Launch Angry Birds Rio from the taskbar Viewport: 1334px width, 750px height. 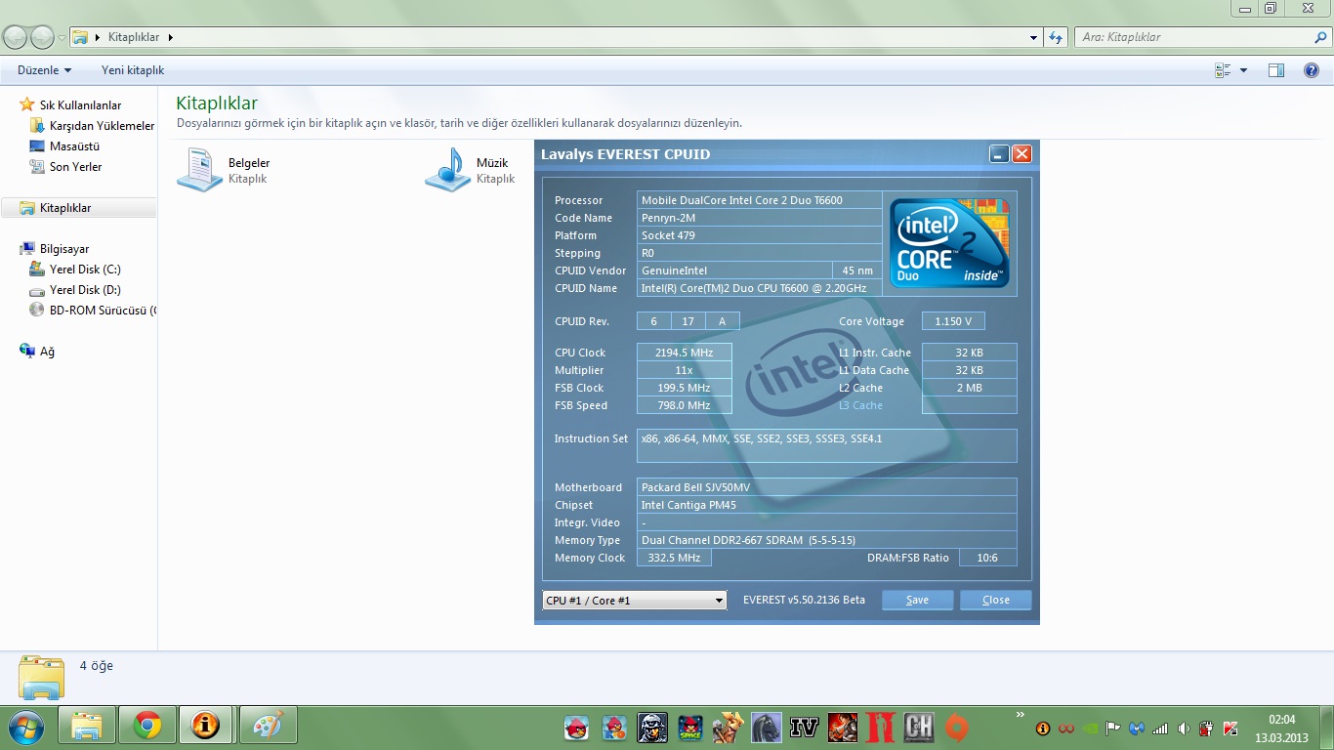pyautogui.click(x=614, y=727)
